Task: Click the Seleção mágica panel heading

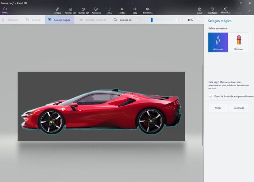Action: [220, 21]
